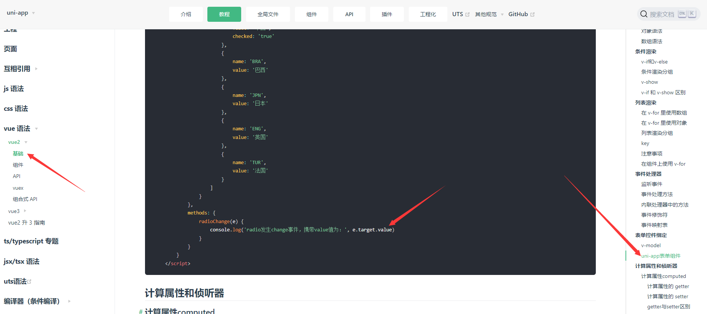This screenshot has width=707, height=314.
Task: Jump to 在 v-for 里使用对象
Action: [x=664, y=123]
